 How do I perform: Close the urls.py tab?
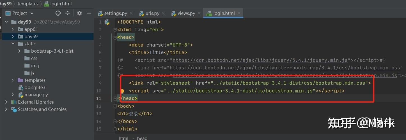[164, 13]
